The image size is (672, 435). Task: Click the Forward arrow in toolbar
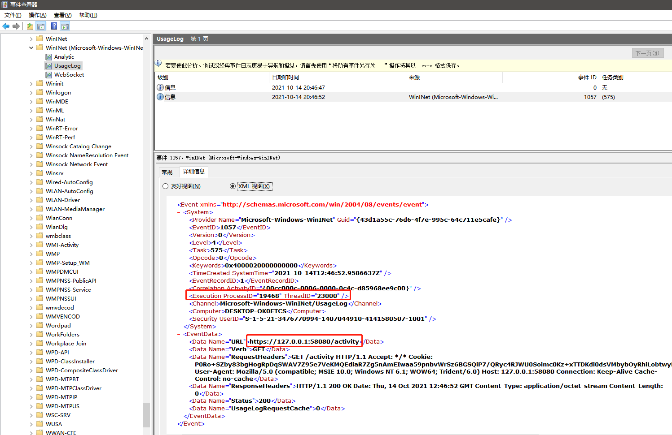click(x=16, y=26)
